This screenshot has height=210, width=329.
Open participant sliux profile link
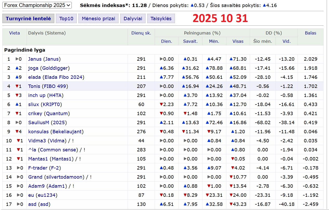point(34,104)
